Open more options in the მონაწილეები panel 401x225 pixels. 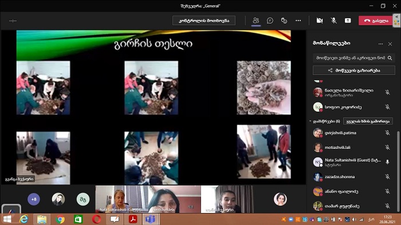[380, 44]
